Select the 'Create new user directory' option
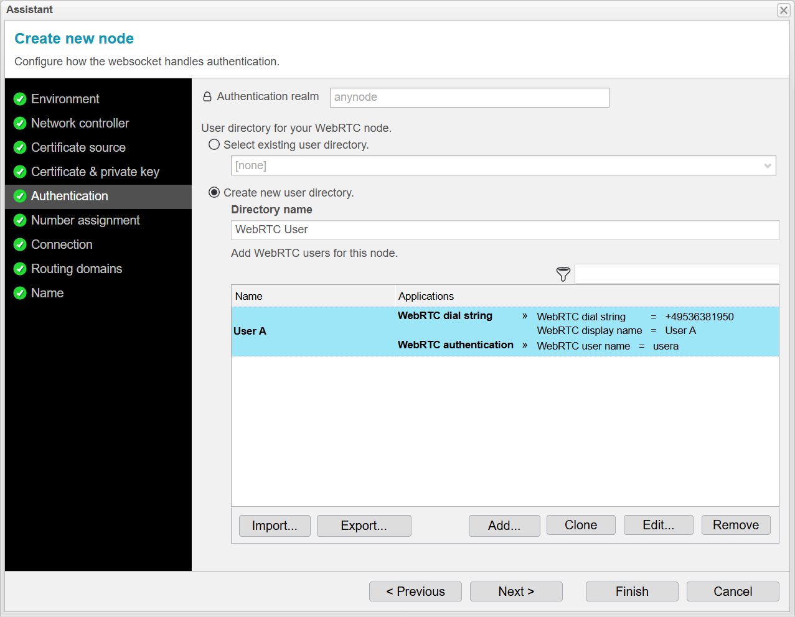Viewport: 795px width, 617px height. (x=214, y=192)
